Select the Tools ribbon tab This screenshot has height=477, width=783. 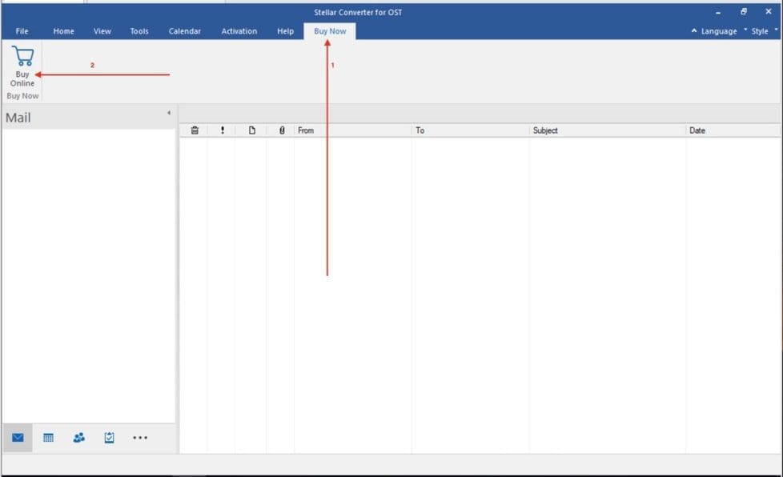[139, 31]
